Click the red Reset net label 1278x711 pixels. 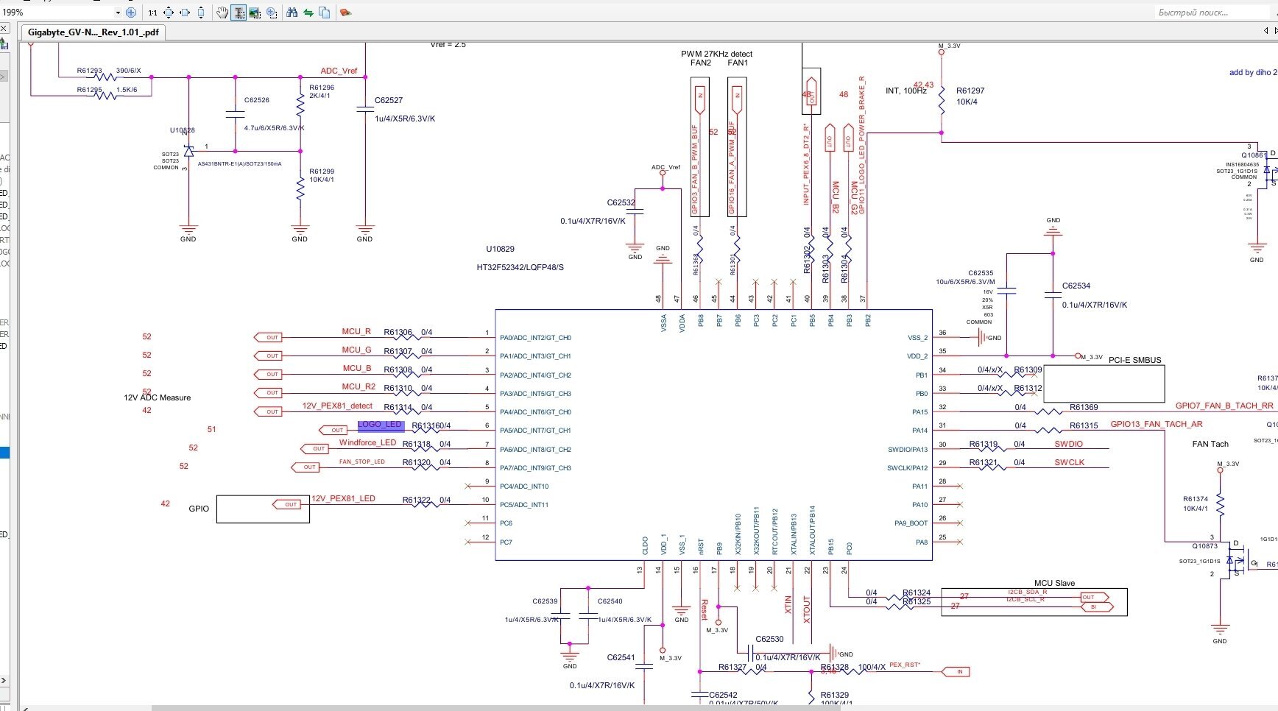point(703,608)
